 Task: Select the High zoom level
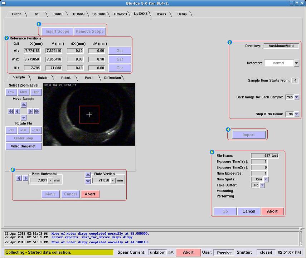[x=36, y=92]
